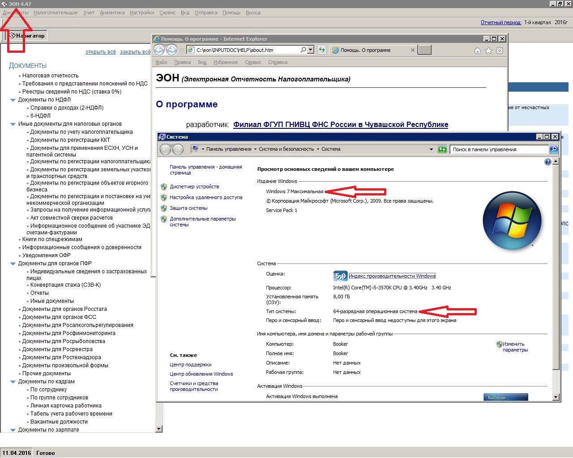This screenshot has height=458, width=573.
Task: Select the Навигатор tab
Action: [x=26, y=35]
